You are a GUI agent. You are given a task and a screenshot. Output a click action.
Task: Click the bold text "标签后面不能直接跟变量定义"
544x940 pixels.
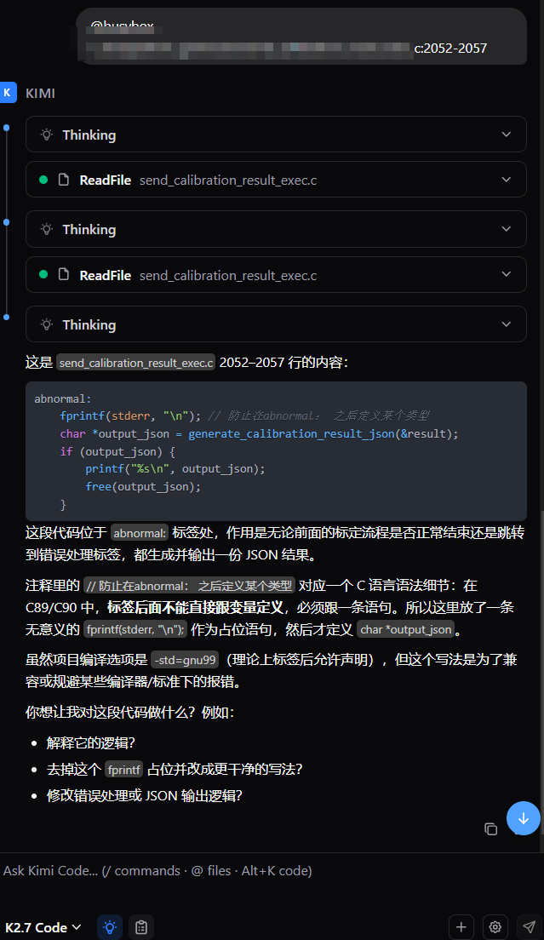(x=195, y=607)
